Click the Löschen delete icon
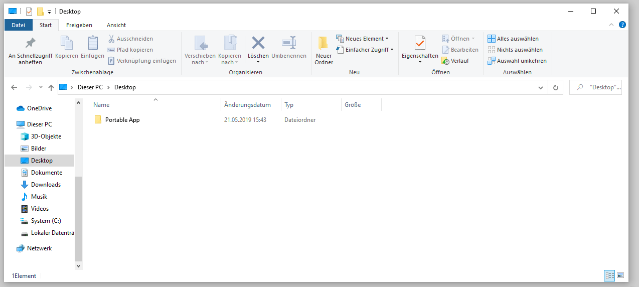This screenshot has height=287, width=639. [x=258, y=43]
